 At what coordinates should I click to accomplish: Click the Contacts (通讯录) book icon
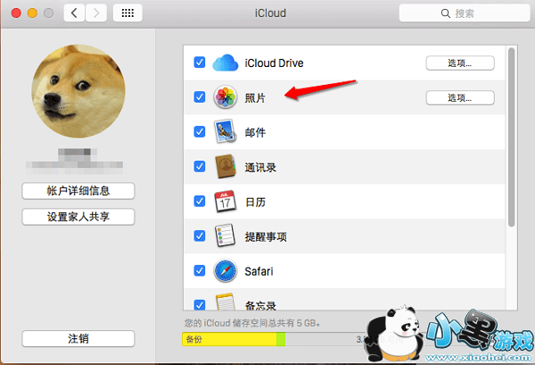tap(226, 167)
